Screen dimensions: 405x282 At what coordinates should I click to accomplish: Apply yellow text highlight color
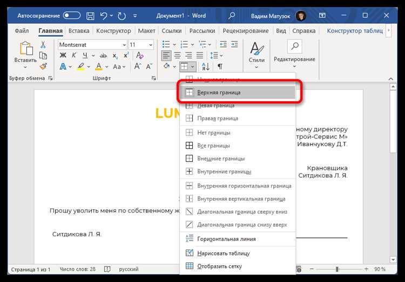(81, 66)
